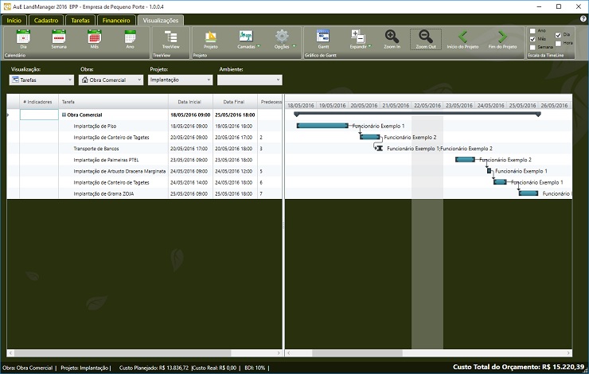
Task: Click the Implantação de Piso Gantt bar
Action: tap(322, 126)
